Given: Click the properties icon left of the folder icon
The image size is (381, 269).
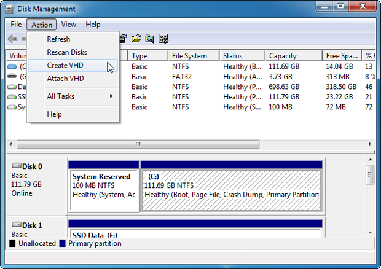Looking at the screenshot, I should 124,39.
